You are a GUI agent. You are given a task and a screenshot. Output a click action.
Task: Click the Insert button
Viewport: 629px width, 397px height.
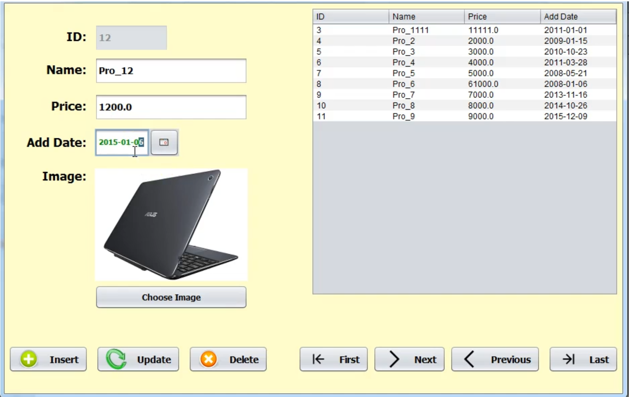pyautogui.click(x=49, y=359)
